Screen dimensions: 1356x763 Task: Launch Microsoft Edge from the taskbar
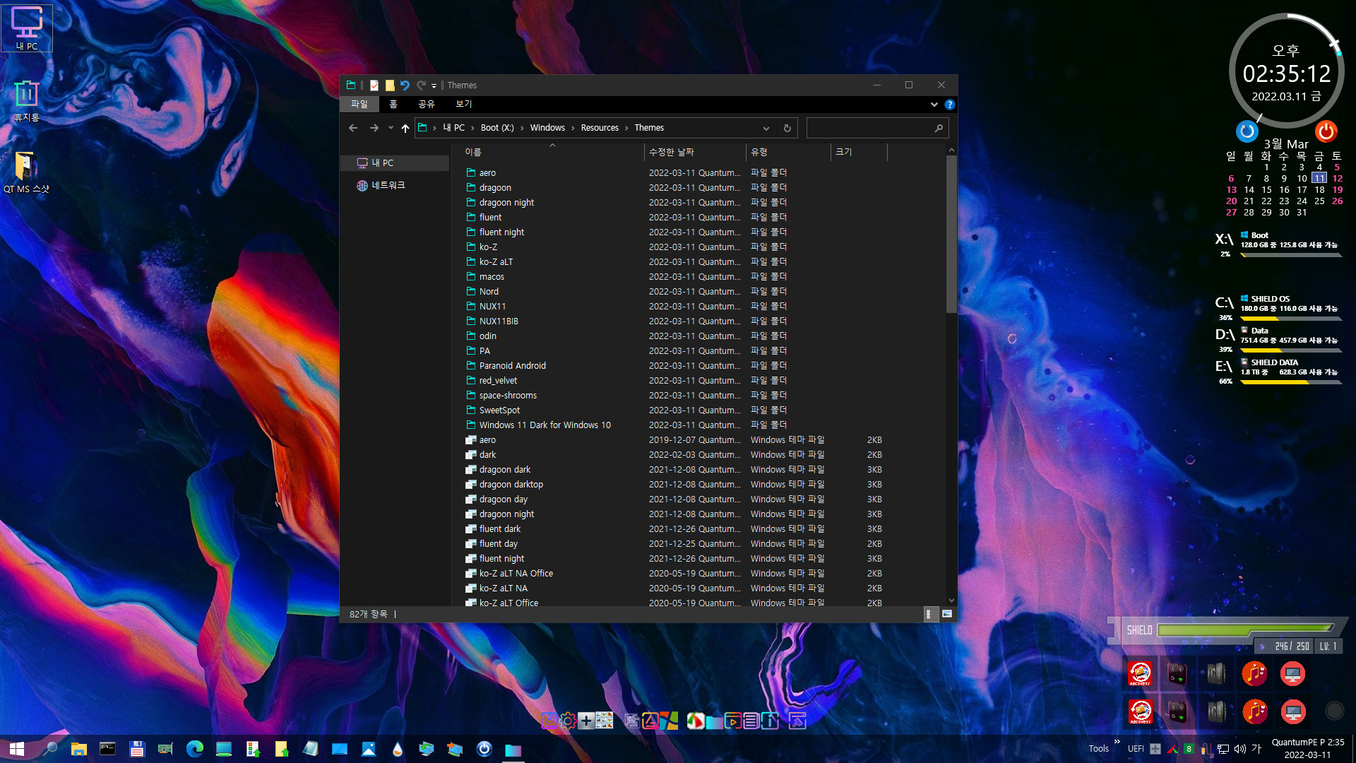(x=194, y=749)
